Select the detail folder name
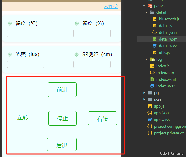186x157 pixels. tap(161, 12)
